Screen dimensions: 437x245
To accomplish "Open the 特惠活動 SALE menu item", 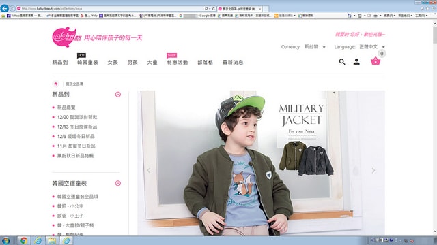I will (178, 62).
